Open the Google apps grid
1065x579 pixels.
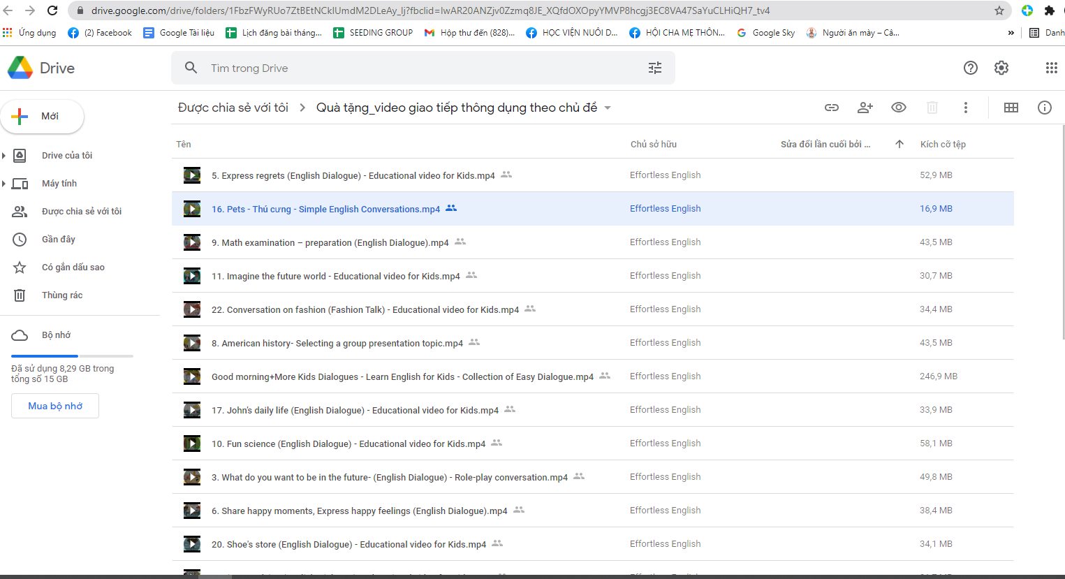(x=1051, y=68)
